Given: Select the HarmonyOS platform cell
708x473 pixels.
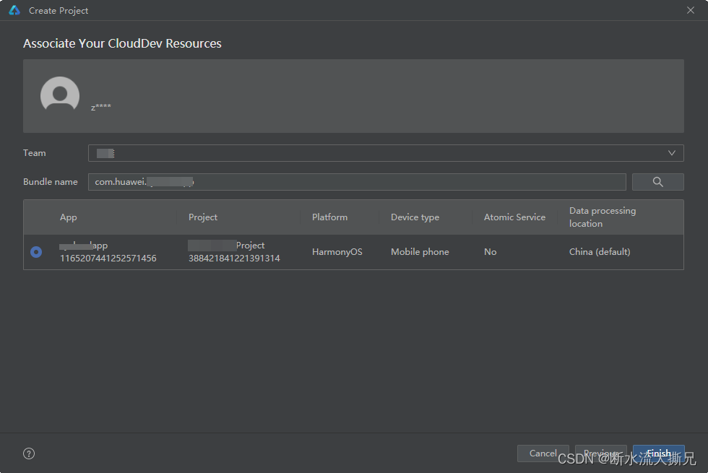Looking at the screenshot, I should pos(337,252).
